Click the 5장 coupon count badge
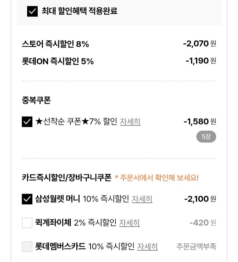The image size is (238, 262). [x=206, y=137]
